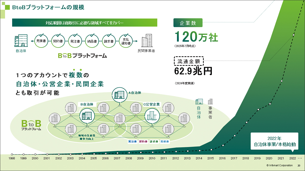
Task: Select the 契約書 circle in the document flow
Action: [x=58, y=41]
